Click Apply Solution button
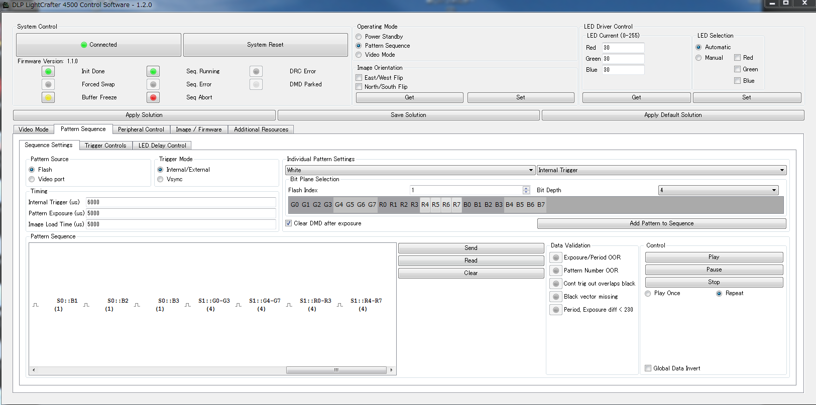Viewport: 816px width, 405px height. pos(144,115)
